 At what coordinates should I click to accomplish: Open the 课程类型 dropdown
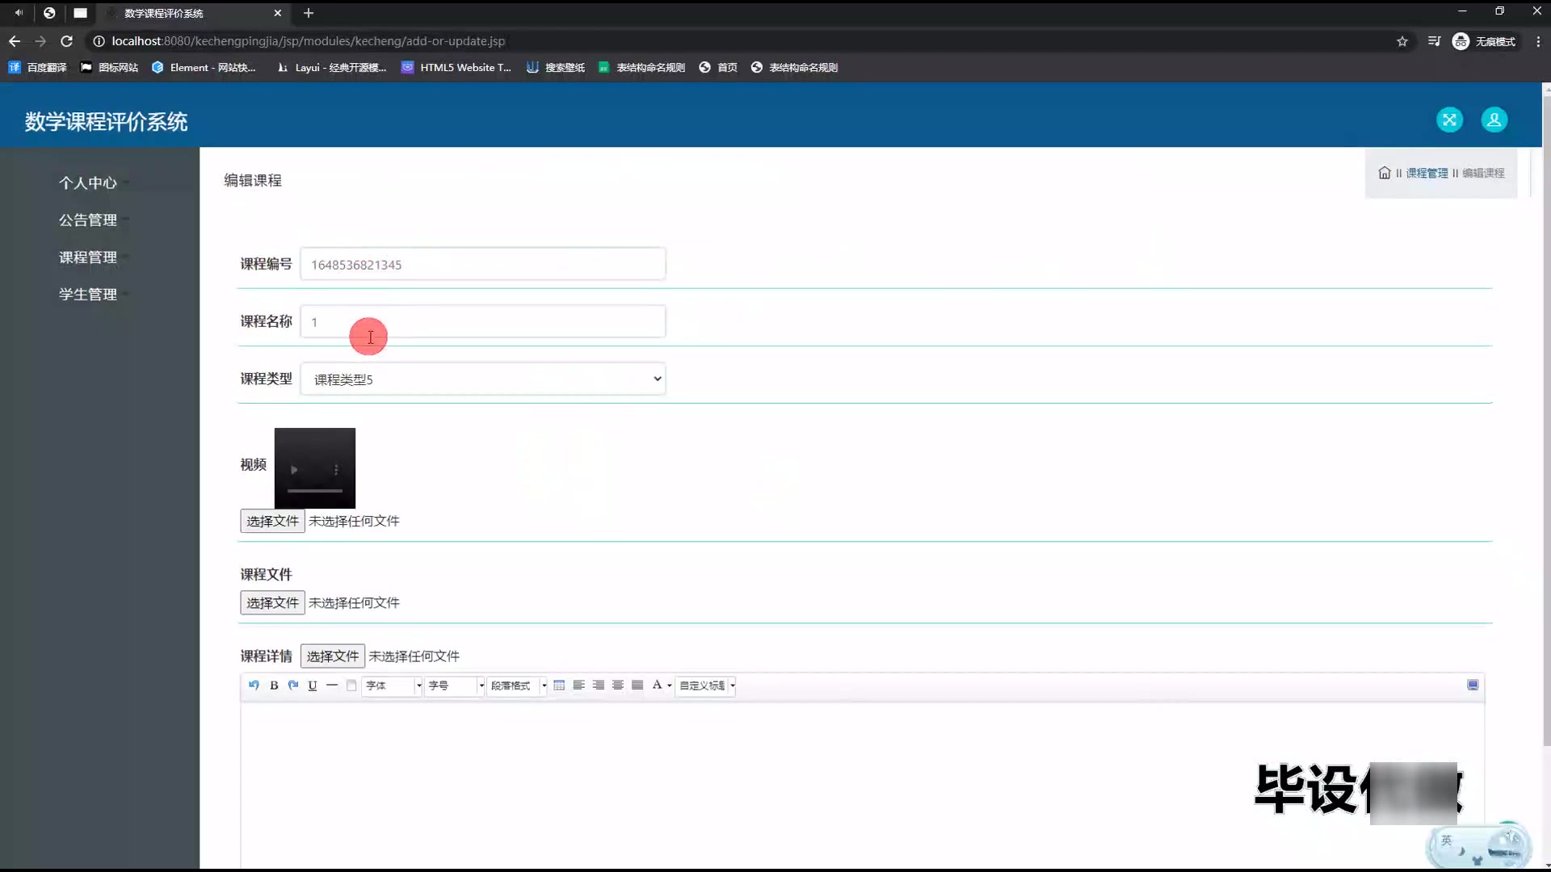[482, 379]
